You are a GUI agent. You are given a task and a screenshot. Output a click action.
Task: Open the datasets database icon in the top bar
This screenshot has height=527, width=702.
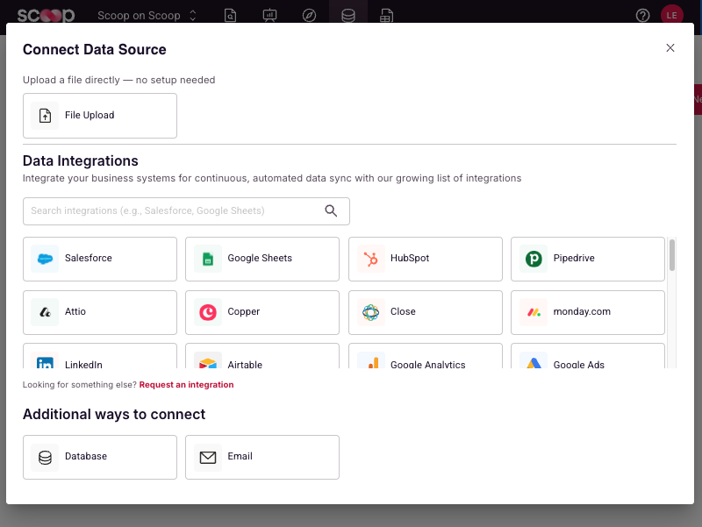348,15
